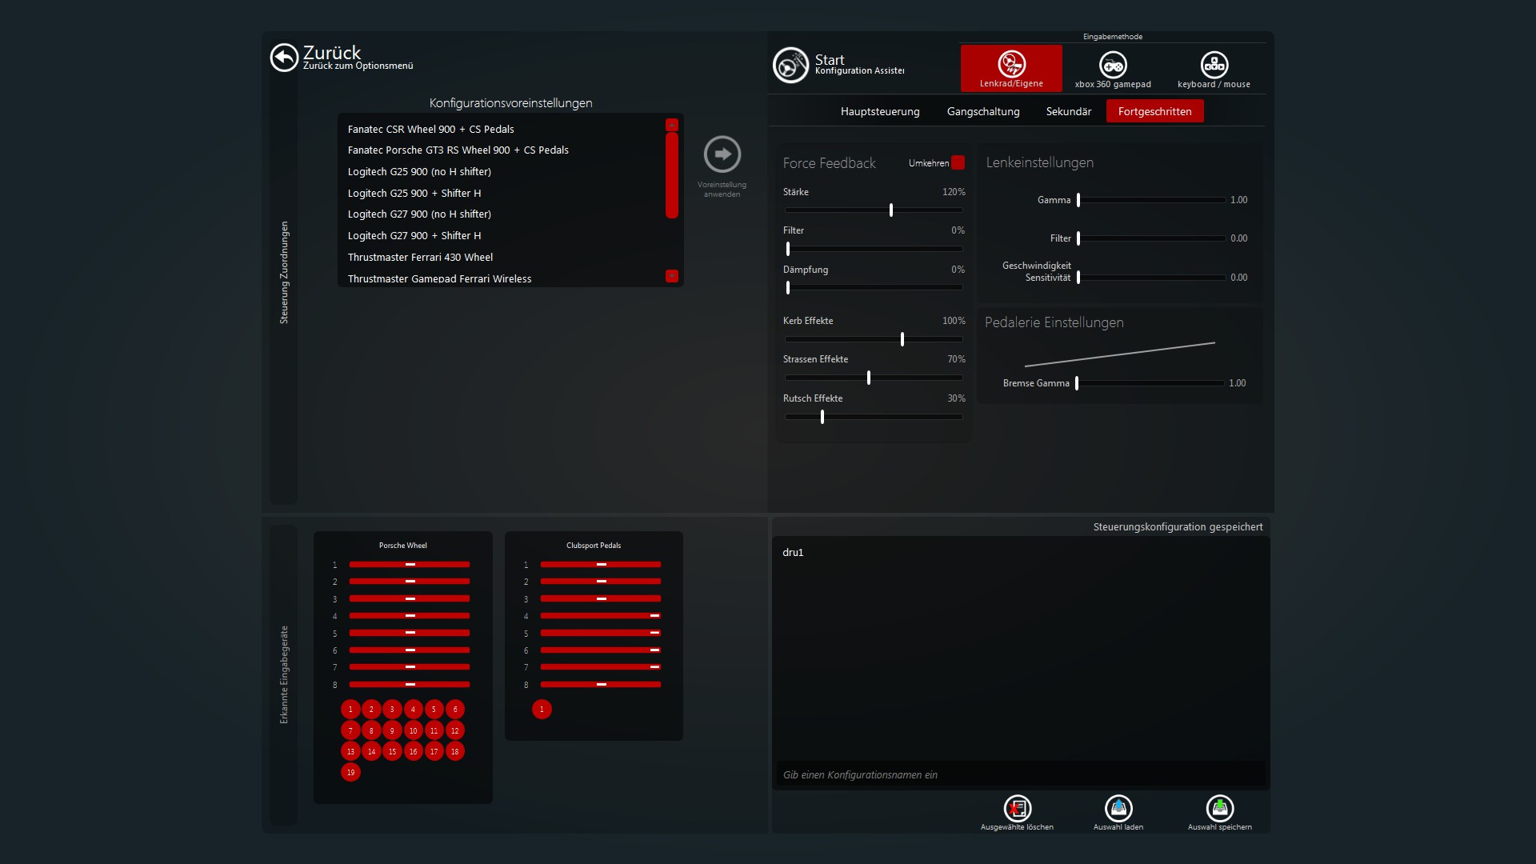Click the preset list scrollbar thumb
The image size is (1536, 864).
672,175
